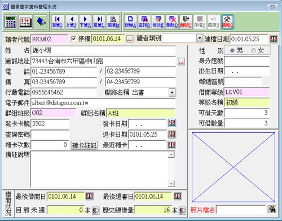The image size is (282, 221).
Task: Click the blue book icon in toolbar
Action: tap(40, 22)
